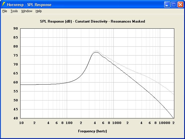Screen dimensions: 185x139
Task: Minimize the Hornresp SPL Response window
Action: tap(167, 5)
